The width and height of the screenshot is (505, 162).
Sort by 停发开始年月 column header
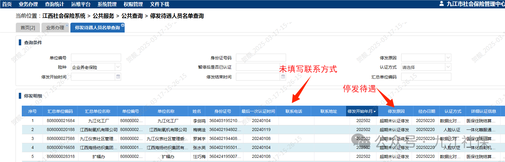click(362, 111)
